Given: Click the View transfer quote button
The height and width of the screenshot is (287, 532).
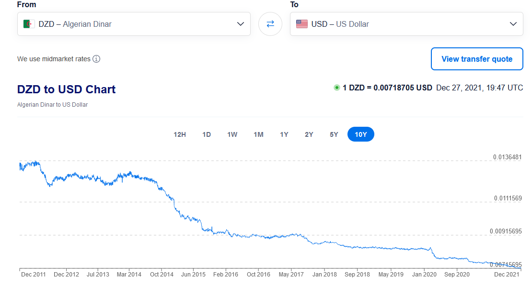Looking at the screenshot, I should click(477, 59).
